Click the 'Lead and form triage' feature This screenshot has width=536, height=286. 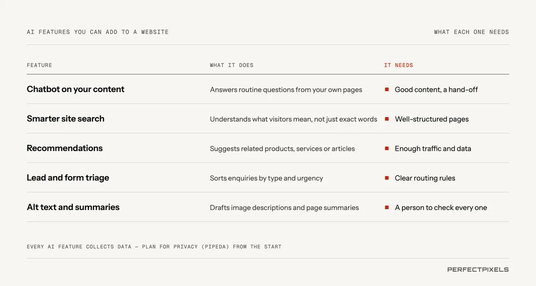(x=68, y=178)
